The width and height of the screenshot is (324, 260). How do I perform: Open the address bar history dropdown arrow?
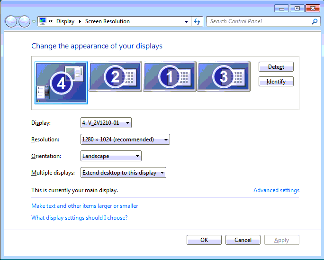[186, 21]
